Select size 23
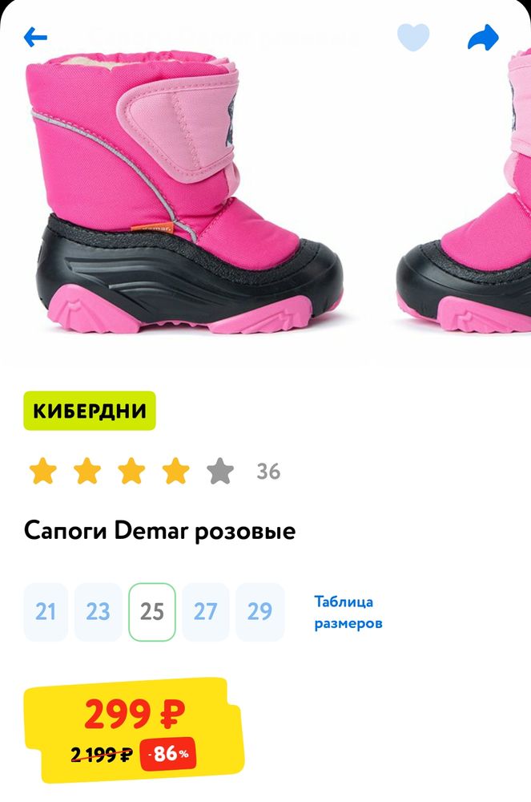This screenshot has width=531, height=802. pyautogui.click(x=98, y=612)
